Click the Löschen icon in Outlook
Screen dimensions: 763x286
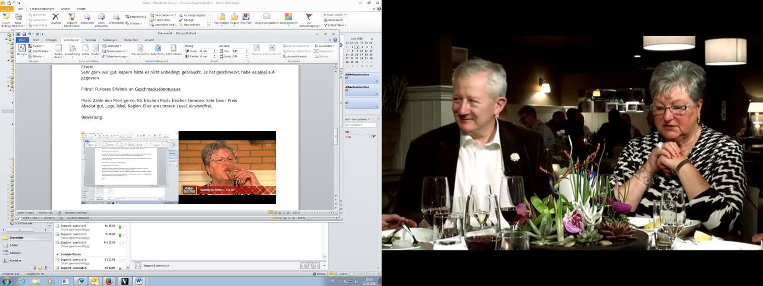click(56, 19)
